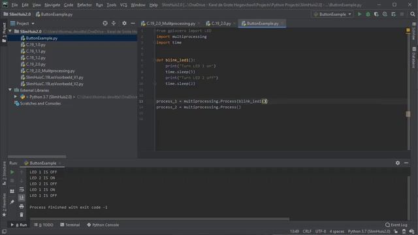Click the inspector hat status icon
The width and height of the screenshot is (418, 235).
404,231
